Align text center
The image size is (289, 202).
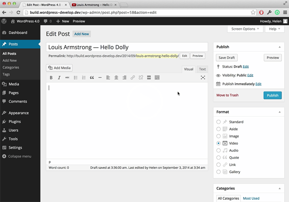pos(116,78)
